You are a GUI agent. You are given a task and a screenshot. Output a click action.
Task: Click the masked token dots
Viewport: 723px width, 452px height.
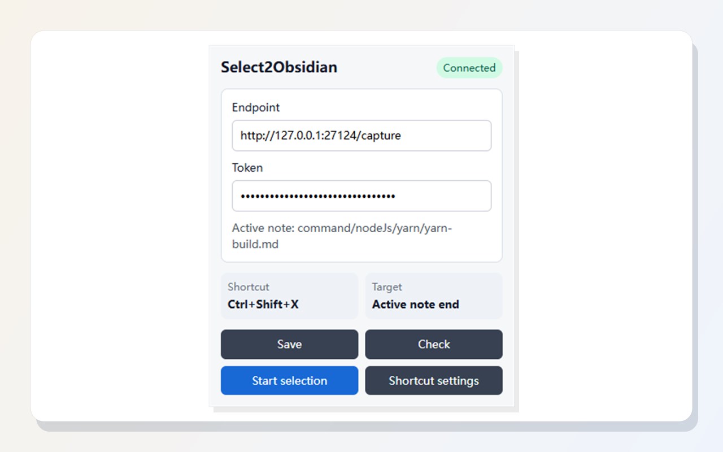(x=317, y=196)
